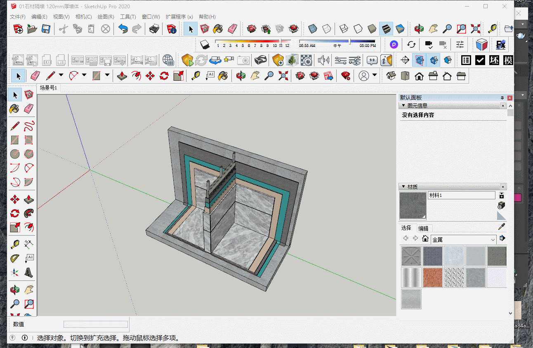Screen dimensions: 533x348
Task: Select the Eraser tool in left toolbar
Action: click(29, 109)
